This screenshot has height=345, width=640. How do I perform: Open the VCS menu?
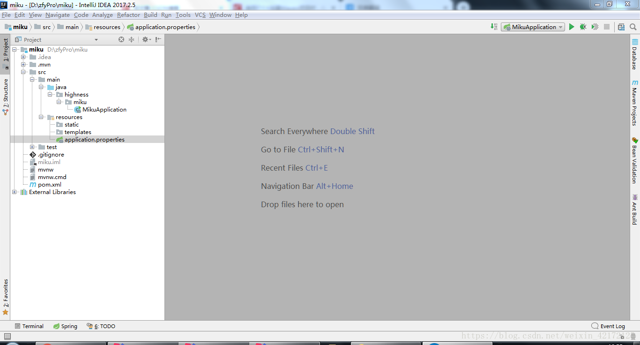pos(200,15)
